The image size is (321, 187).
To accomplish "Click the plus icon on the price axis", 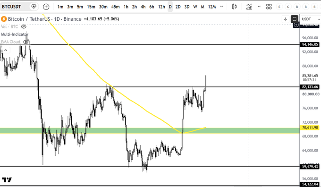I will (x=296, y=25).
